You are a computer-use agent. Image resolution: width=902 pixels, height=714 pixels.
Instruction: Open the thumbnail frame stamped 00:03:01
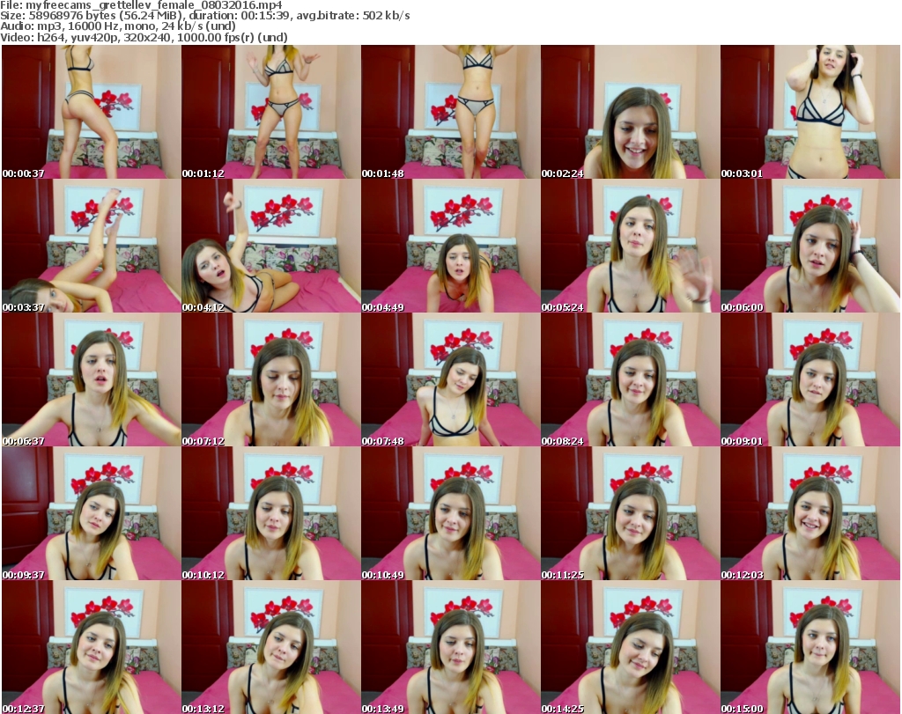(x=810, y=112)
